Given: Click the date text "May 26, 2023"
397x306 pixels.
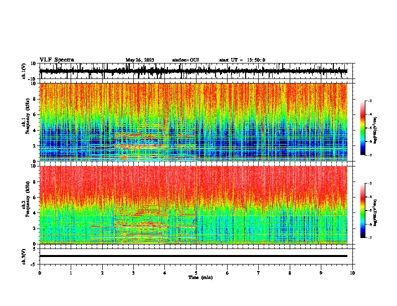Looking at the screenshot, I should (x=140, y=60).
